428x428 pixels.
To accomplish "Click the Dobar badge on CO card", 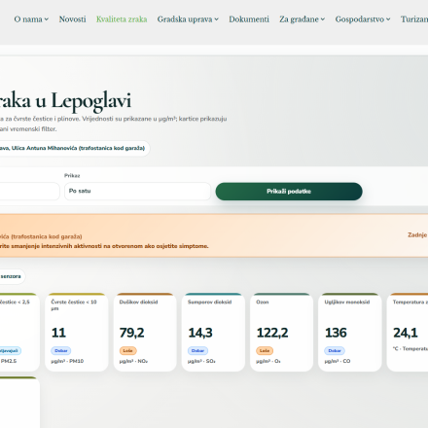I will click(x=335, y=351).
